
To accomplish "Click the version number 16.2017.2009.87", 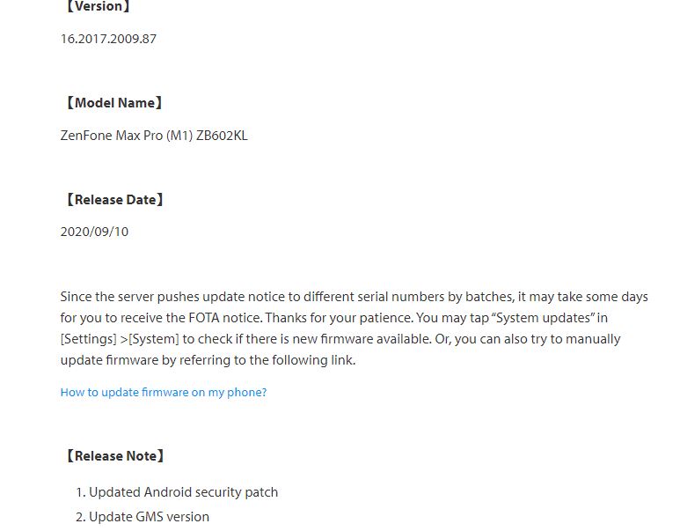I will [108, 39].
